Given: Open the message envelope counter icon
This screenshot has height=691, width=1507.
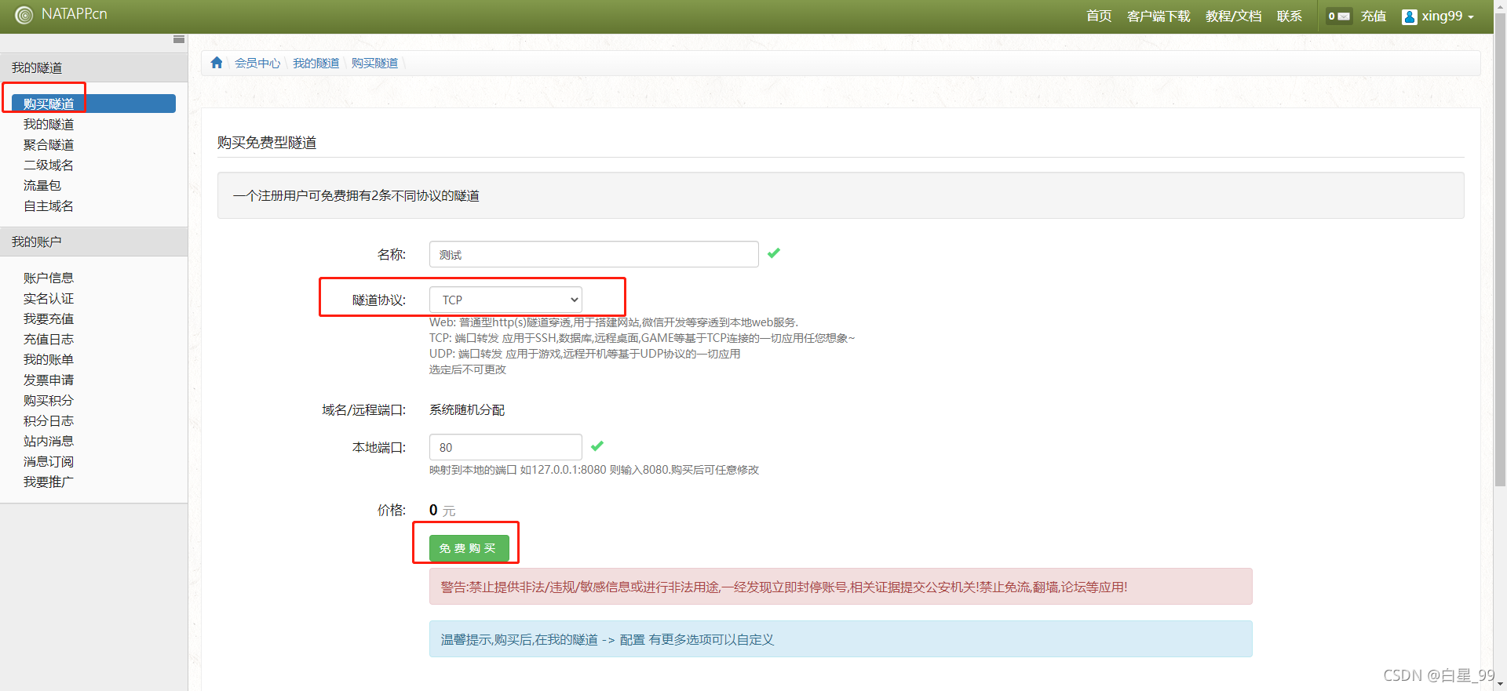Looking at the screenshot, I should [x=1339, y=16].
